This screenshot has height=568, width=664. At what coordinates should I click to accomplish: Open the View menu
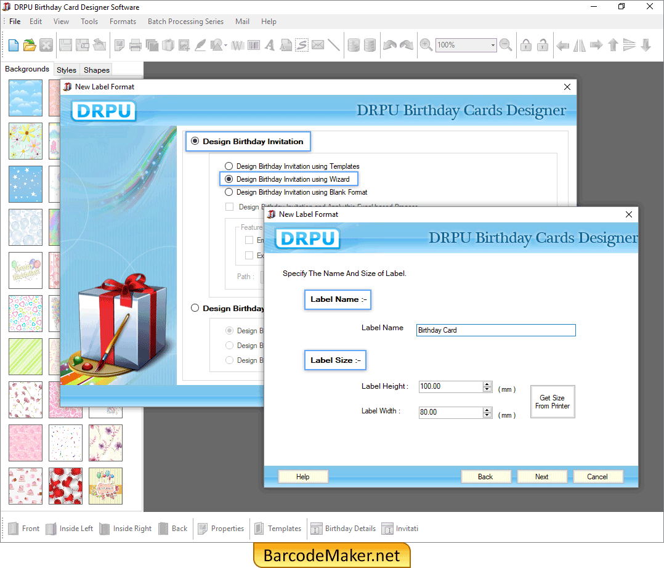tap(61, 21)
